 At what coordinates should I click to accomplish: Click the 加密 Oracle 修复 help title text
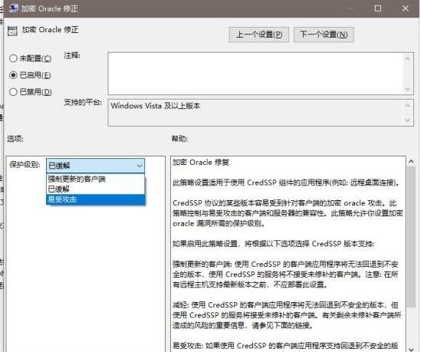(x=201, y=162)
